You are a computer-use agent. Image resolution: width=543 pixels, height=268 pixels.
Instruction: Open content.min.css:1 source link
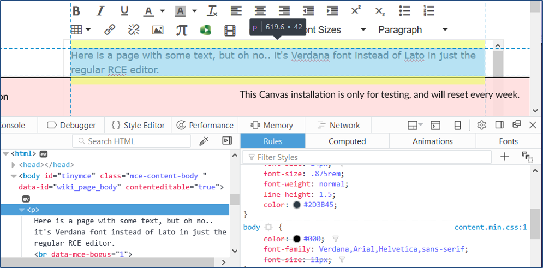point(491,227)
